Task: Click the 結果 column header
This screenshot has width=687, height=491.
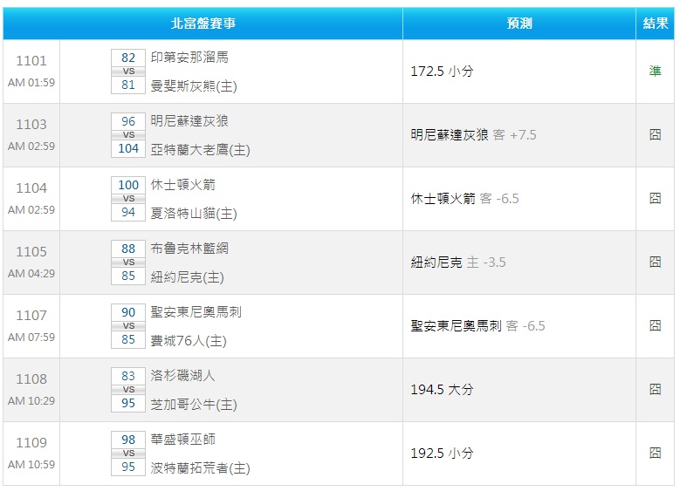Action: pyautogui.click(x=656, y=24)
